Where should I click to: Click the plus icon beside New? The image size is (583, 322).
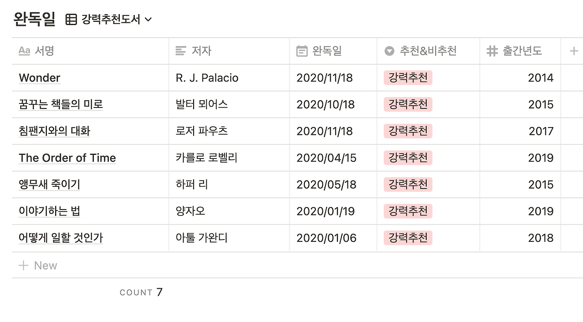[23, 266]
